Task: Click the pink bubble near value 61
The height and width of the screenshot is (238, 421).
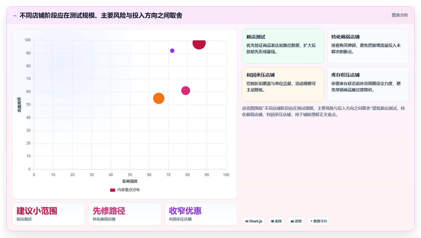Action: 186,91
